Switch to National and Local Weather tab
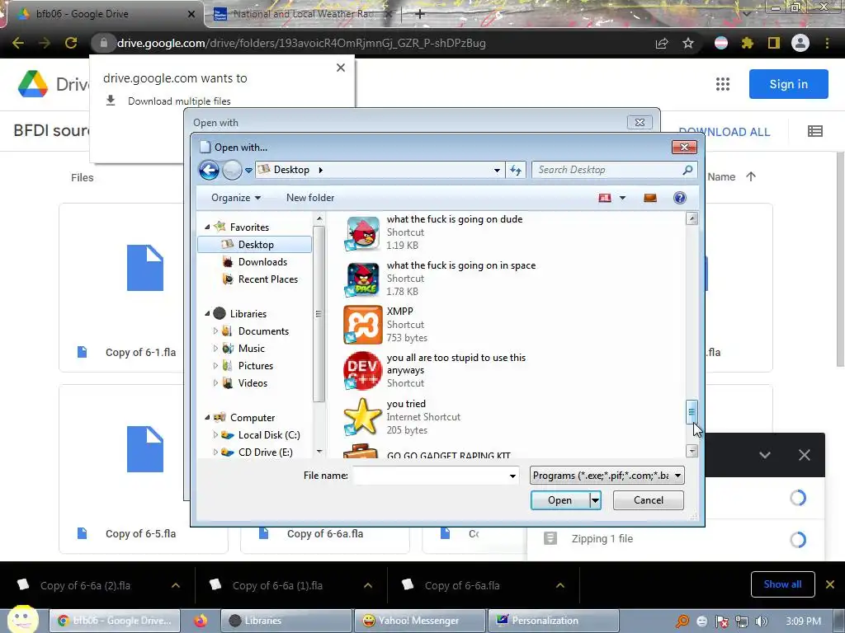The height and width of the screenshot is (633, 845). tap(302, 14)
